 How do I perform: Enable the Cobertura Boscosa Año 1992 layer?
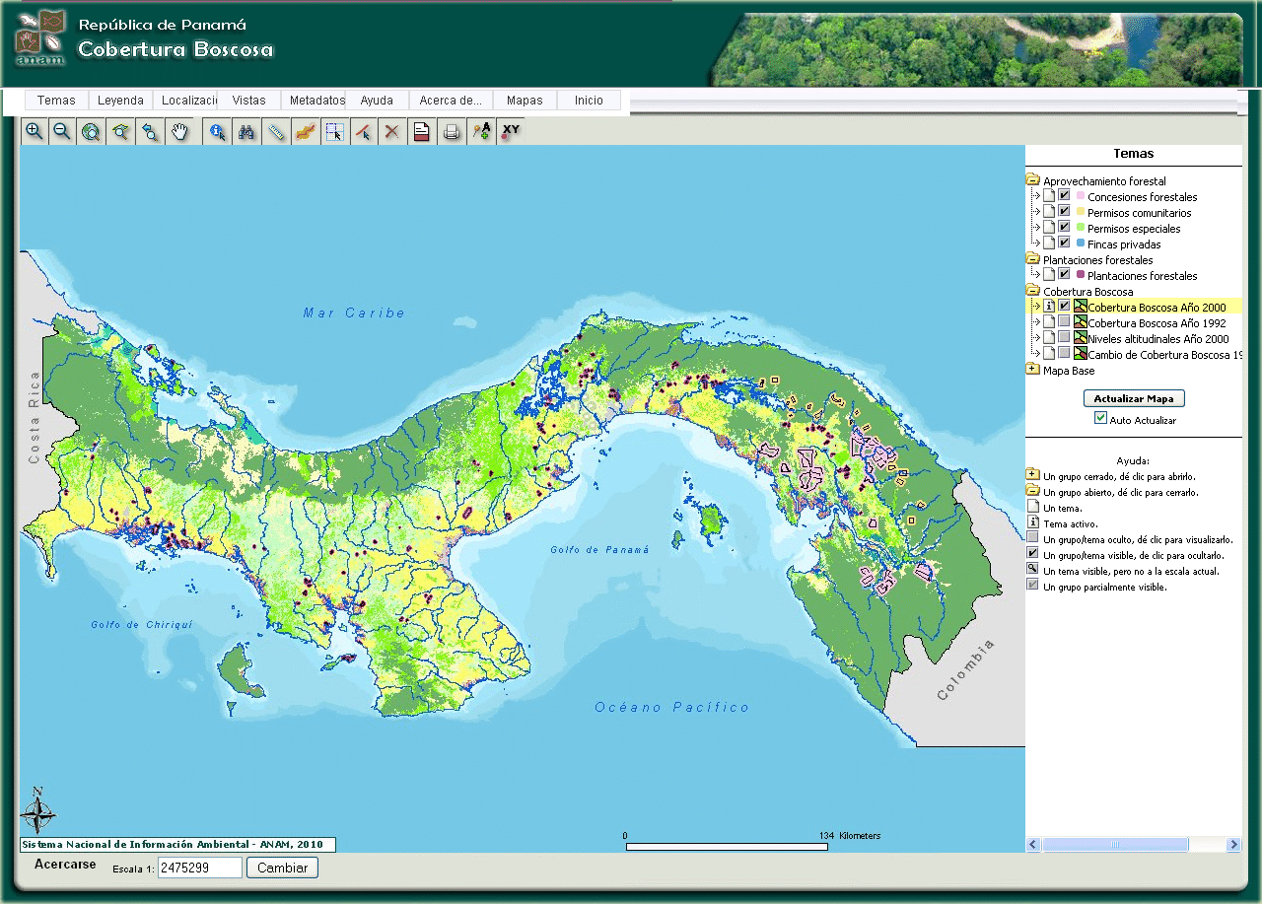[1062, 322]
